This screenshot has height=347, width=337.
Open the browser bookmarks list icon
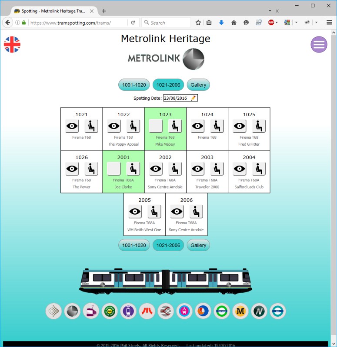pos(209,23)
